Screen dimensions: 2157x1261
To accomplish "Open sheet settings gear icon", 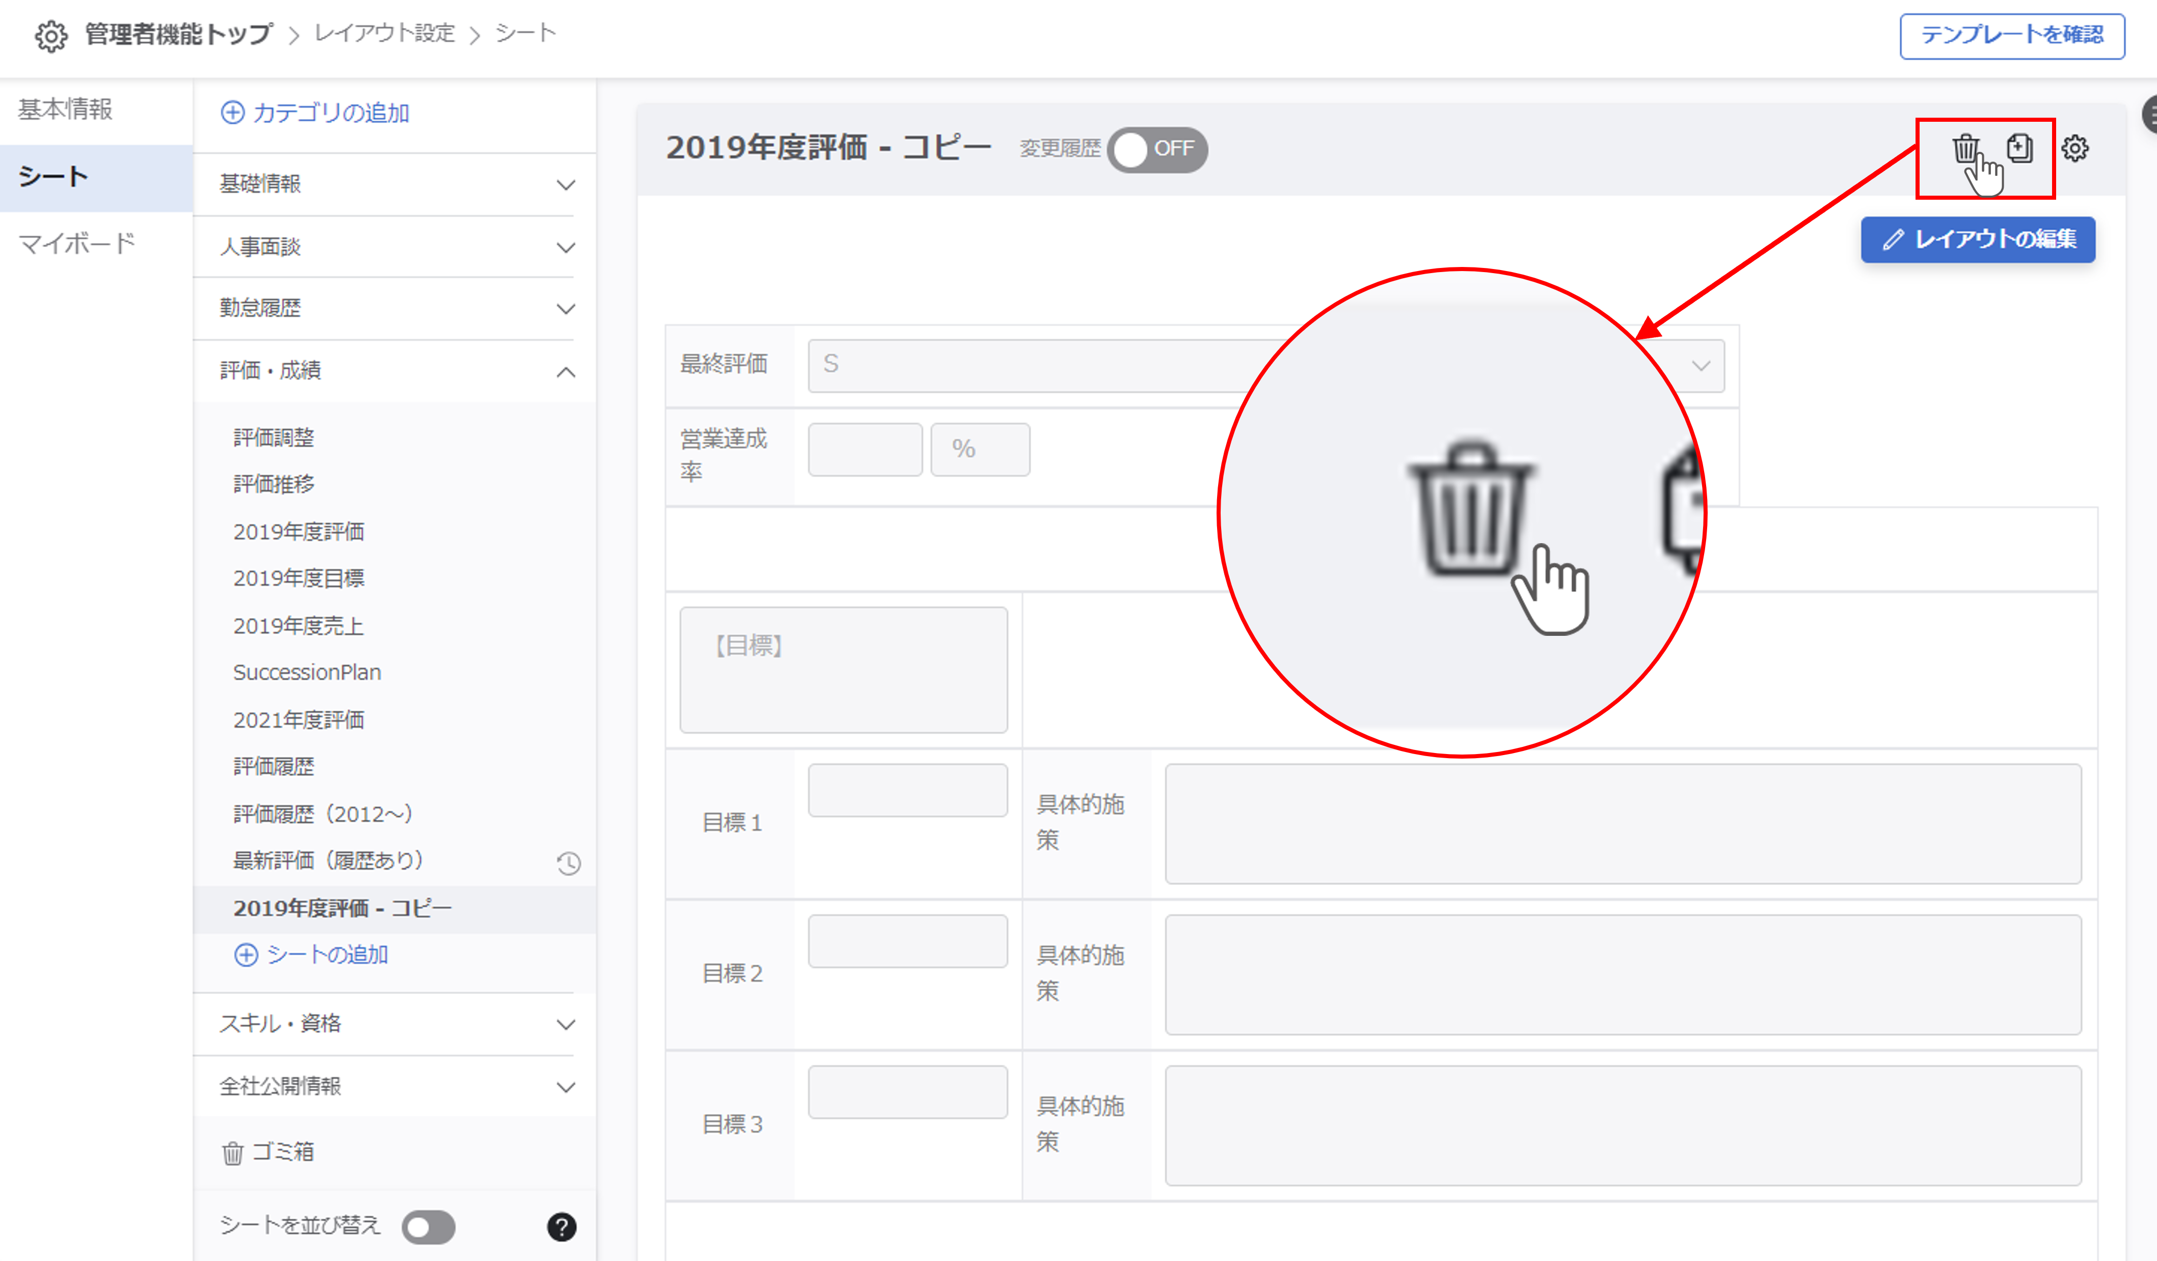I will 2075,149.
